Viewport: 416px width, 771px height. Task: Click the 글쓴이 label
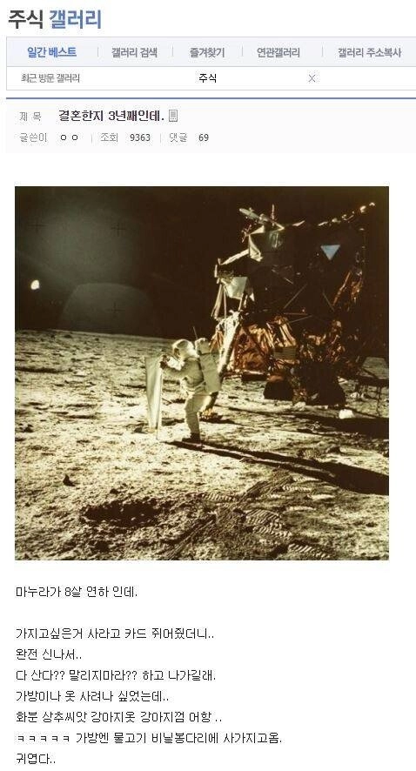[x=33, y=137]
